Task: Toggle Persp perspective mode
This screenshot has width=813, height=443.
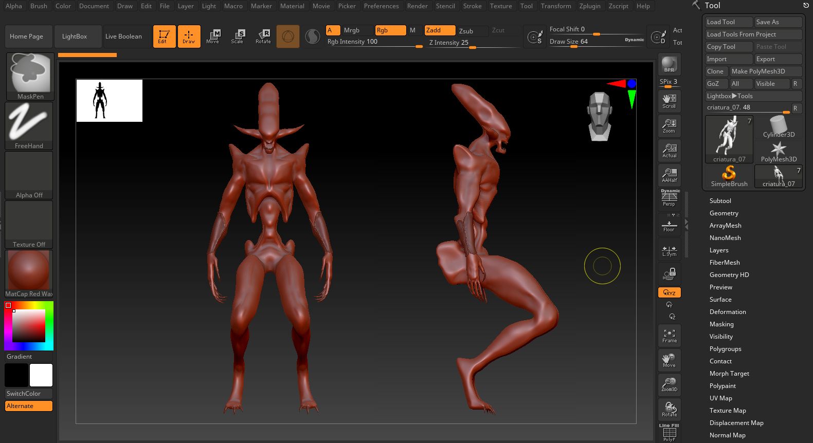Action: pos(669,199)
